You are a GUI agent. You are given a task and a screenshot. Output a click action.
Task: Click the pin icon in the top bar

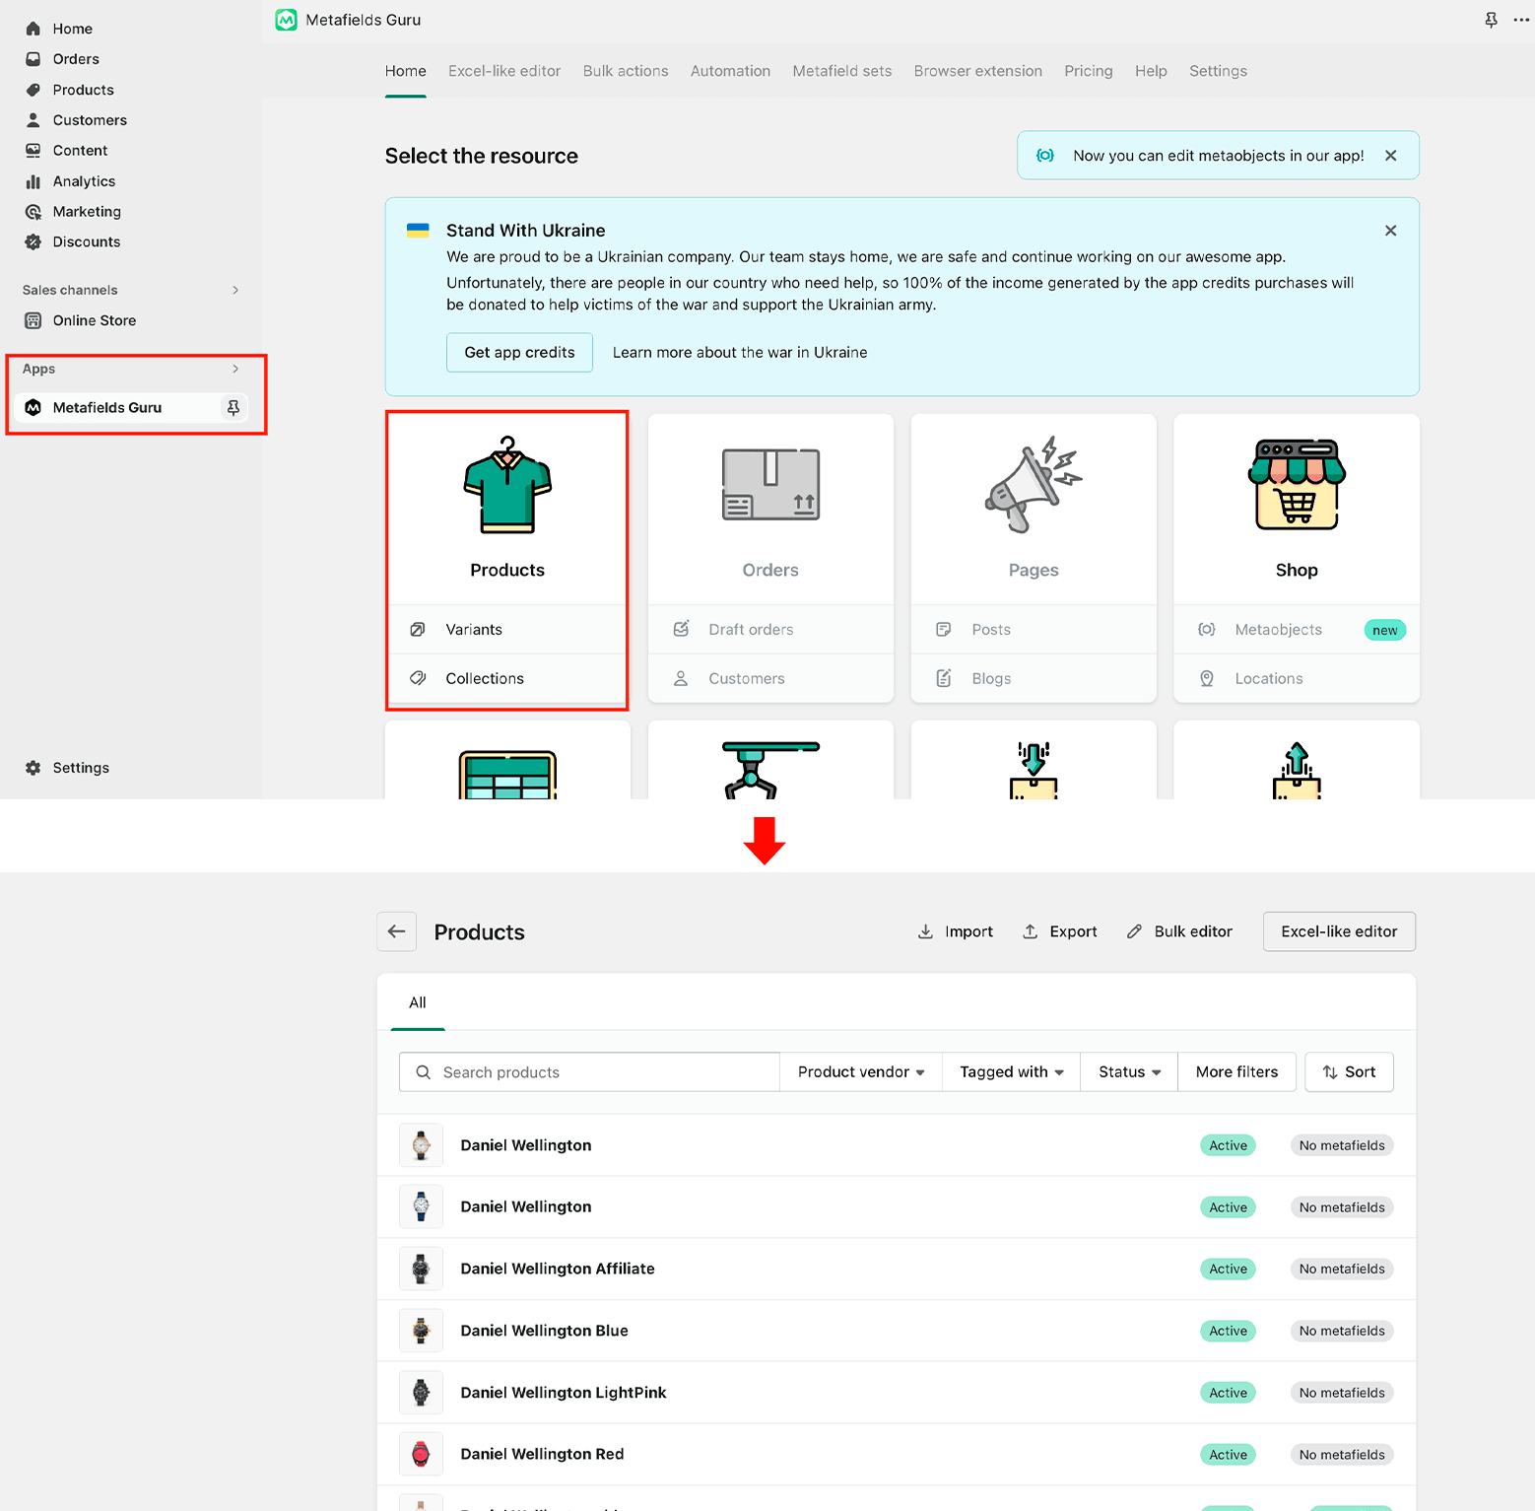[1491, 20]
